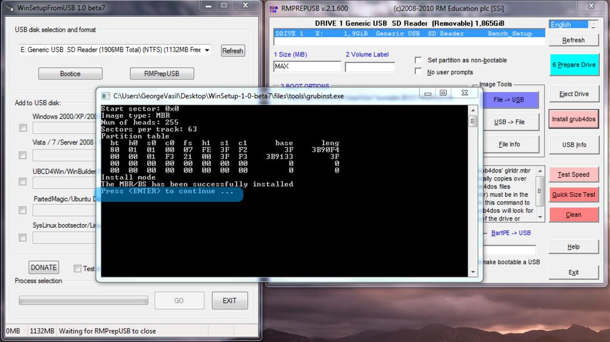This screenshot has width=610, height=342.
Task: Click the USB -> File button
Action: (x=511, y=122)
